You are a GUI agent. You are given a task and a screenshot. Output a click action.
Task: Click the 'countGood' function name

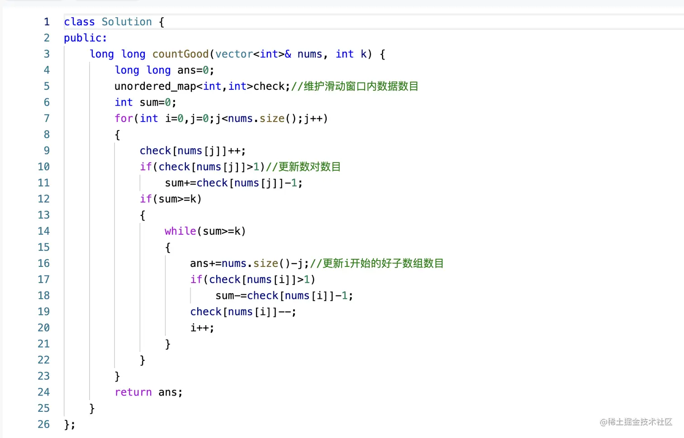coord(180,54)
